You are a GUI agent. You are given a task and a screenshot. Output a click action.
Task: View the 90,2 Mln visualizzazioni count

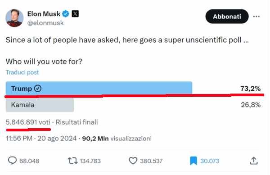click(x=117, y=139)
